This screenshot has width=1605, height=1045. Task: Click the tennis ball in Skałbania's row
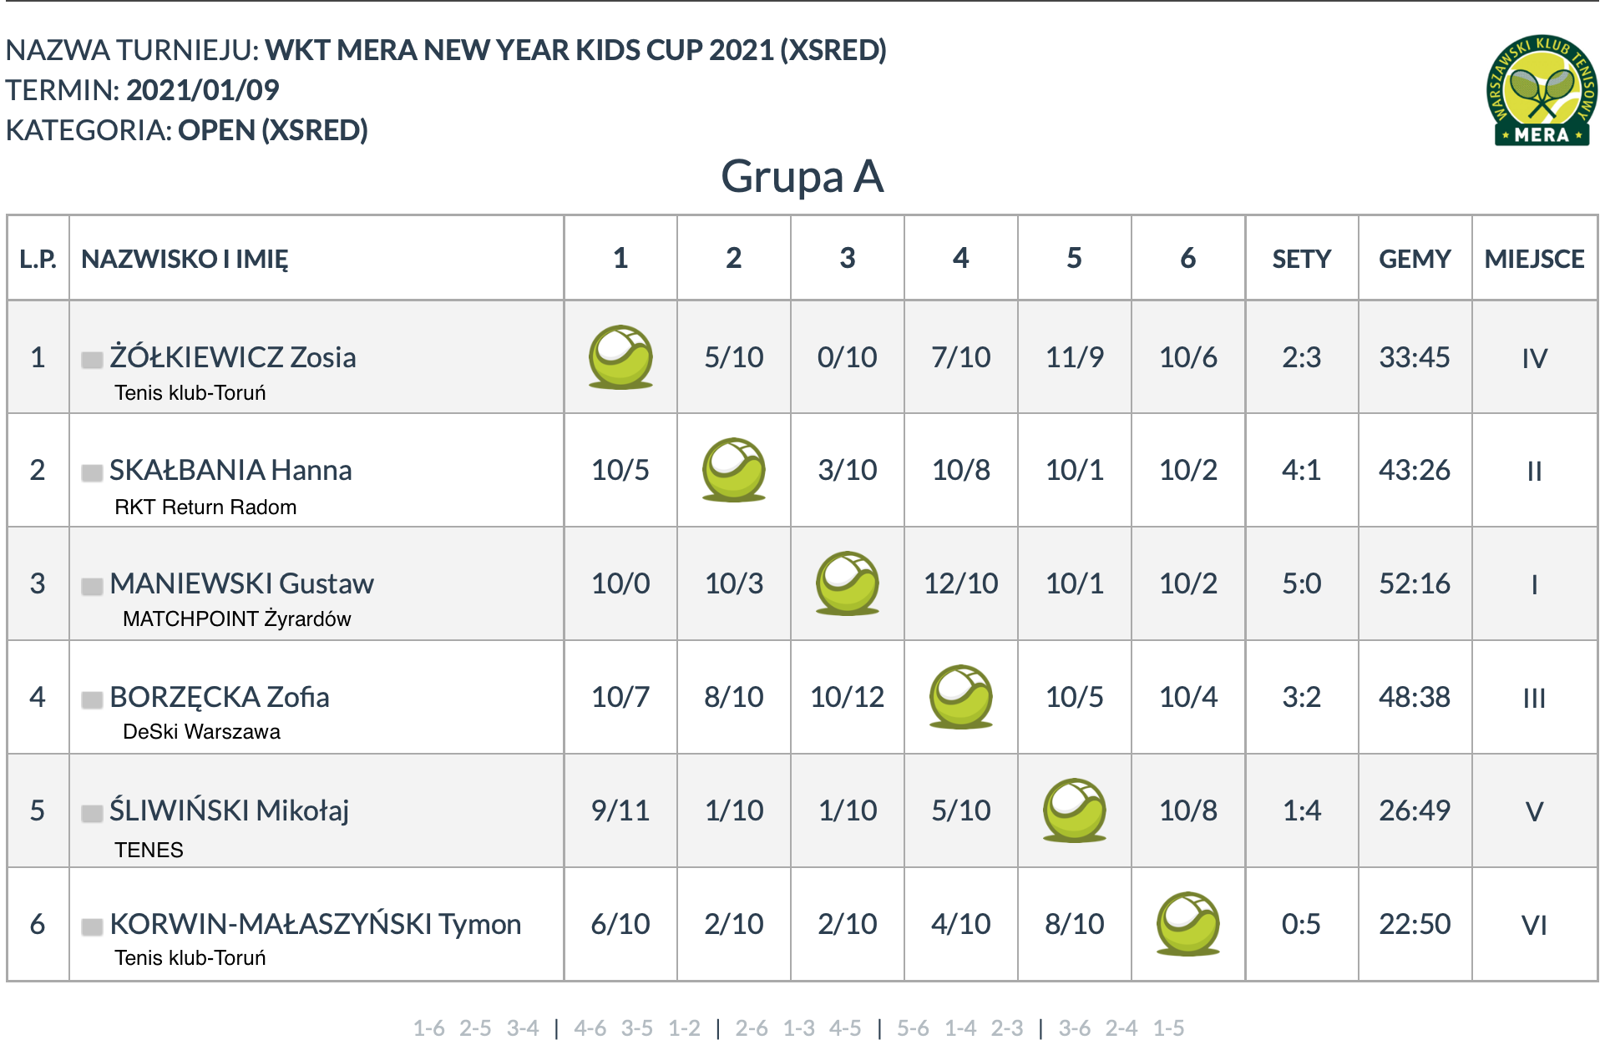[734, 470]
